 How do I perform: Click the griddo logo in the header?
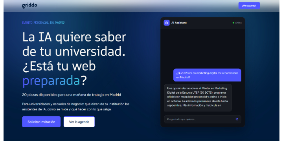pos(29,5)
